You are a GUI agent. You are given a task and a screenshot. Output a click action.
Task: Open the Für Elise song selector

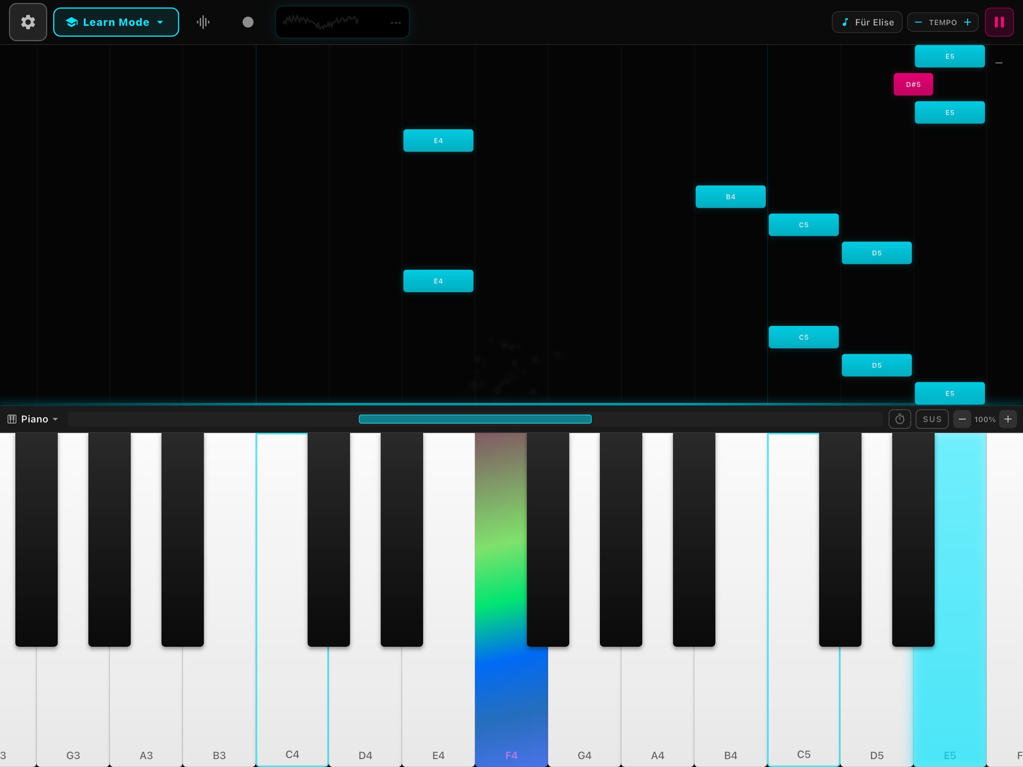(x=867, y=22)
